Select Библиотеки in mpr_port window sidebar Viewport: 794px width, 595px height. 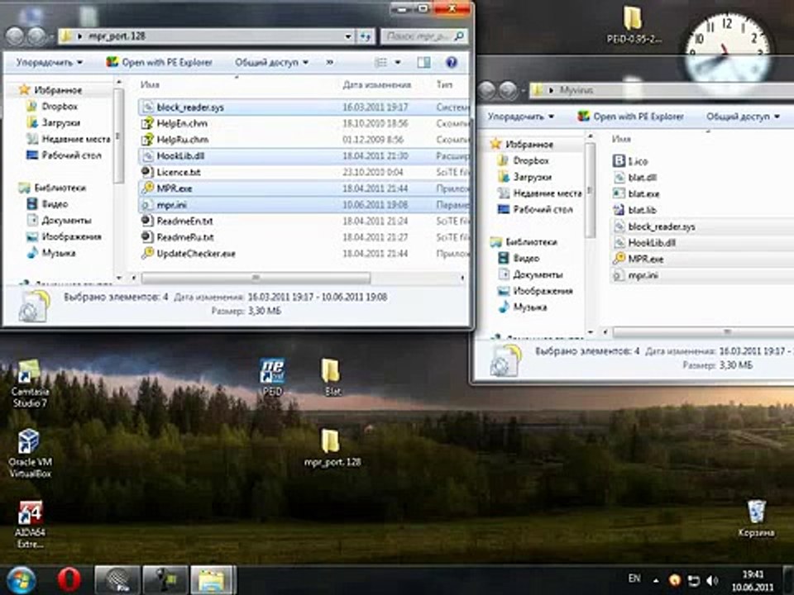point(52,188)
